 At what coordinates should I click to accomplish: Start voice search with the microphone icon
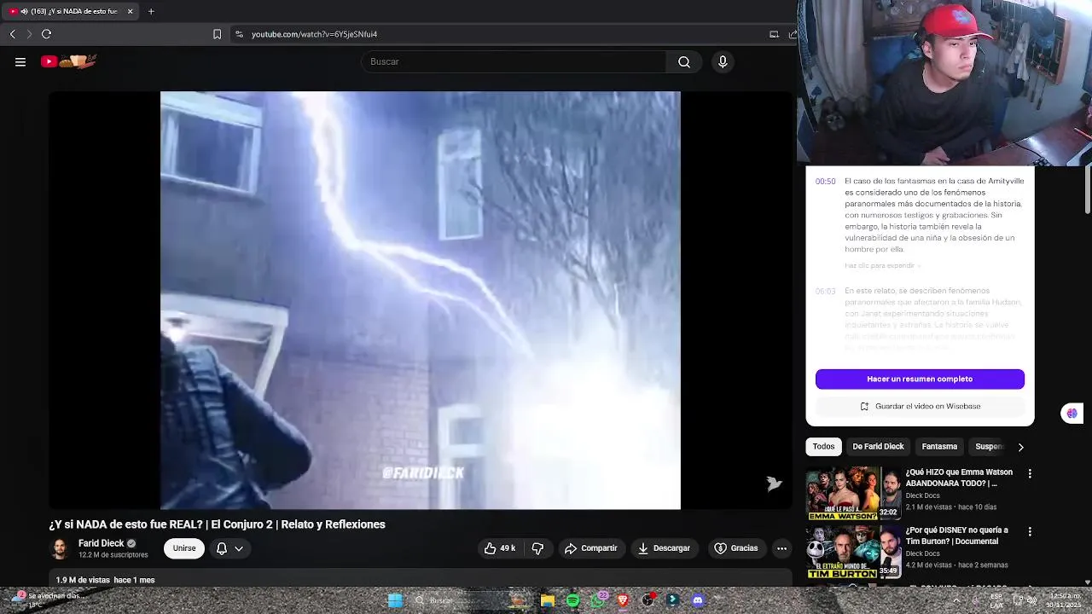click(723, 61)
